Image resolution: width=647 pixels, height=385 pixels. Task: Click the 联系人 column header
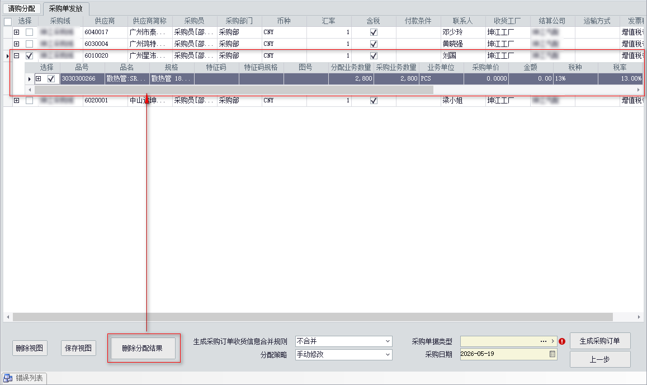click(463, 21)
